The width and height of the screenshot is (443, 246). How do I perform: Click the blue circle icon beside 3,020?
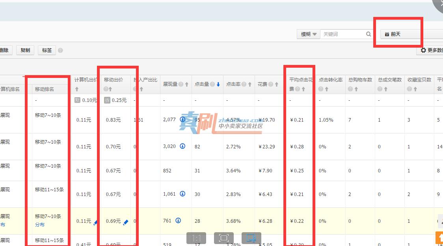[182, 146]
